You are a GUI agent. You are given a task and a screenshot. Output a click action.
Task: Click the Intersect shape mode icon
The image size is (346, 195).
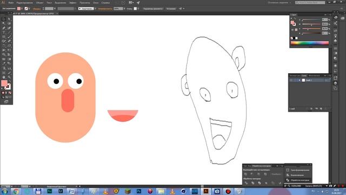tap(258, 174)
